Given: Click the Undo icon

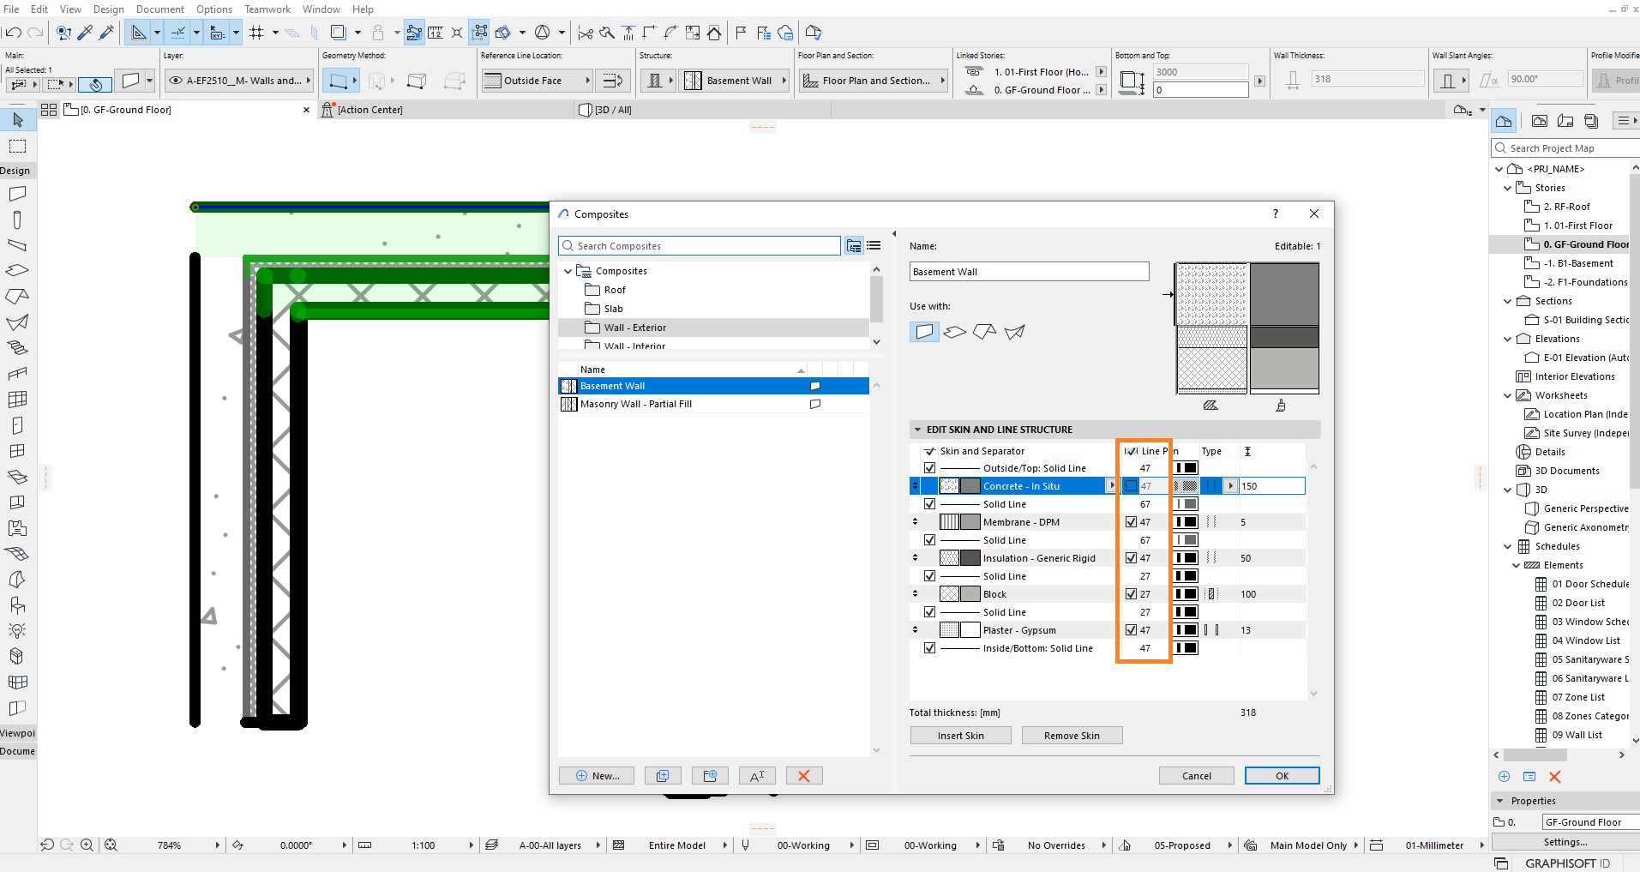Looking at the screenshot, I should point(13,33).
